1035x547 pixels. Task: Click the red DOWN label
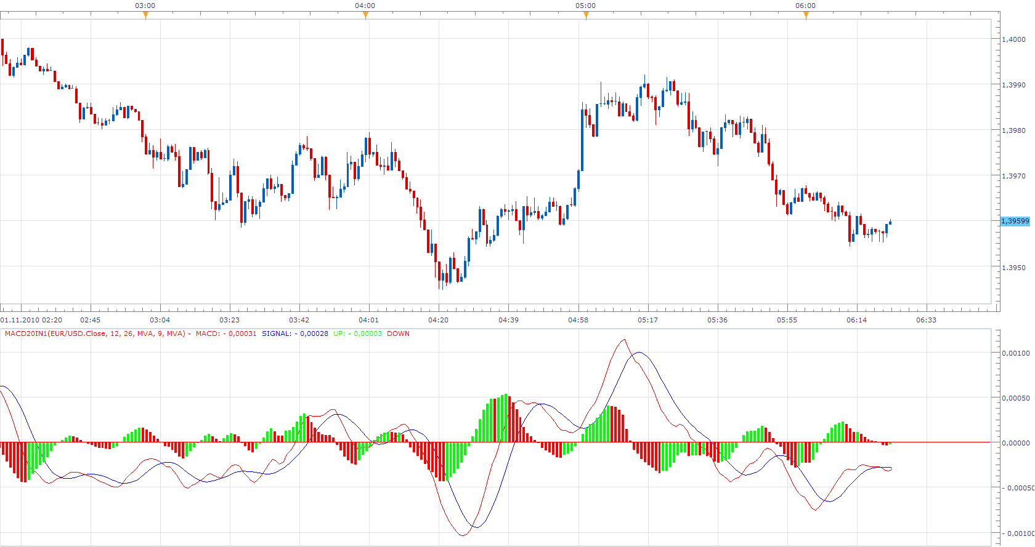click(x=398, y=333)
